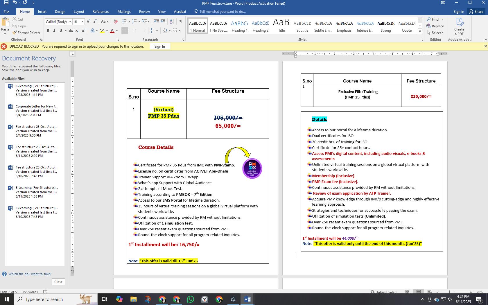Click Read Mode view icon
Image resolution: width=488 pixels, height=305 pixels.
[x=408, y=292]
